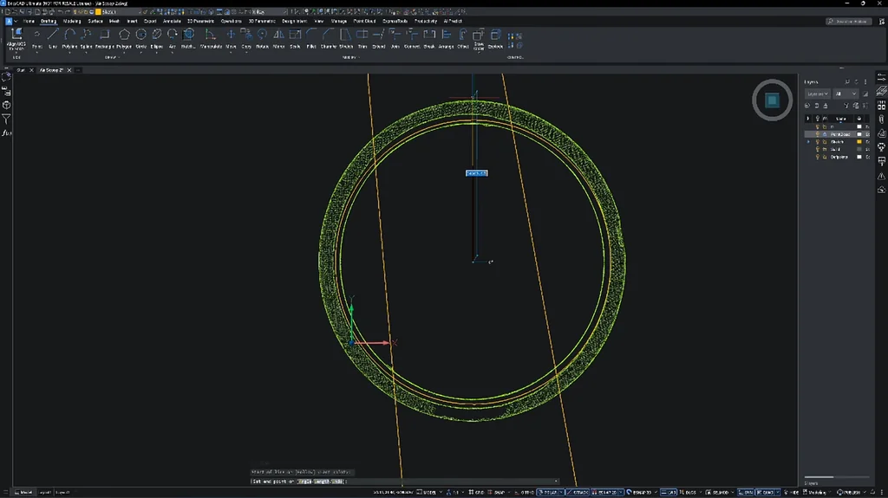888x498 pixels.
Task: Toggle visibility bulb of Defpoints layer
Action: pos(817,157)
